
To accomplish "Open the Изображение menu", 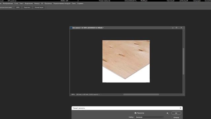I will (8, 4).
